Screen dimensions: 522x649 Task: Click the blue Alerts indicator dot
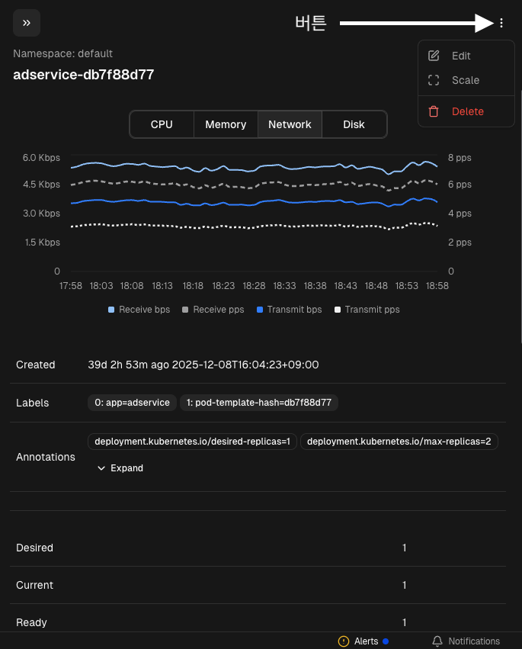point(386,641)
